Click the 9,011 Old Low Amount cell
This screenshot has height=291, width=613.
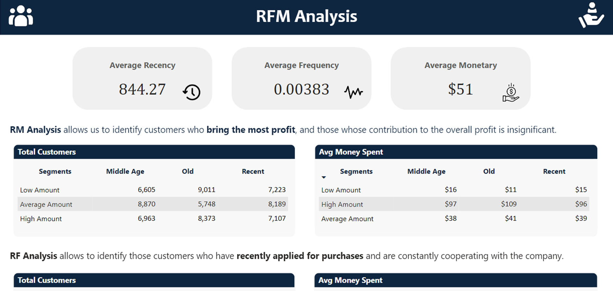click(x=206, y=190)
